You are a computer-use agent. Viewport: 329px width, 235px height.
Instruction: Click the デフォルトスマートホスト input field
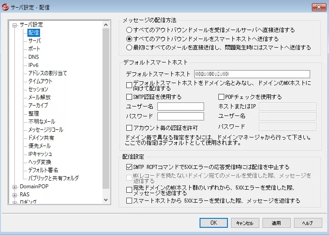click(x=252, y=74)
